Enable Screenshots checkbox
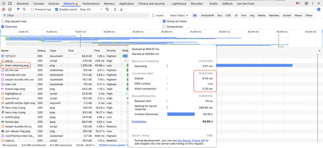This screenshot has width=323, height=148. click(x=164, y=27)
